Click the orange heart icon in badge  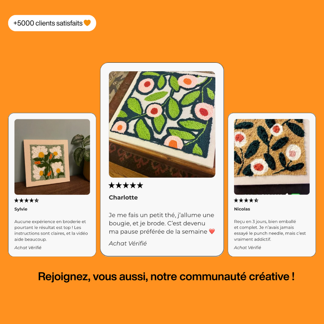[87, 23]
